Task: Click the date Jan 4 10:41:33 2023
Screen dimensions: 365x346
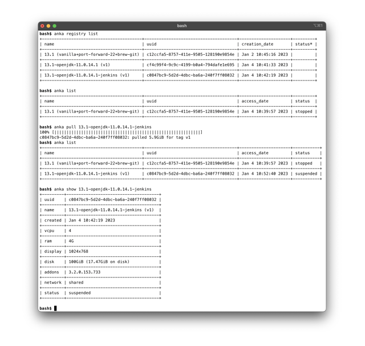Action: (x=265, y=65)
